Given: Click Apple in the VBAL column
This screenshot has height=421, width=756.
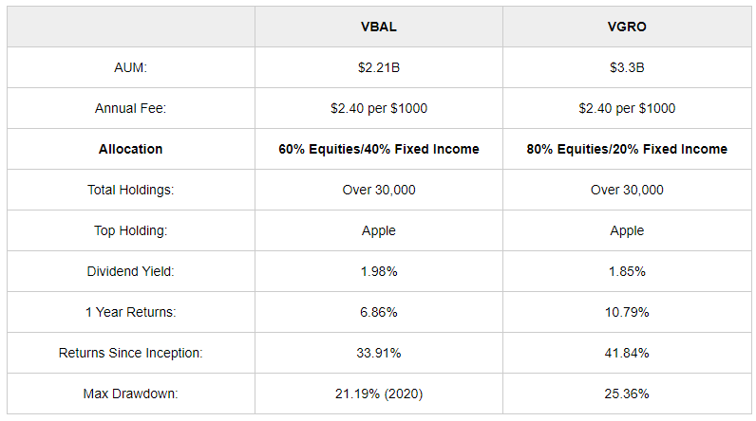Looking at the screenshot, I should 379,230.
